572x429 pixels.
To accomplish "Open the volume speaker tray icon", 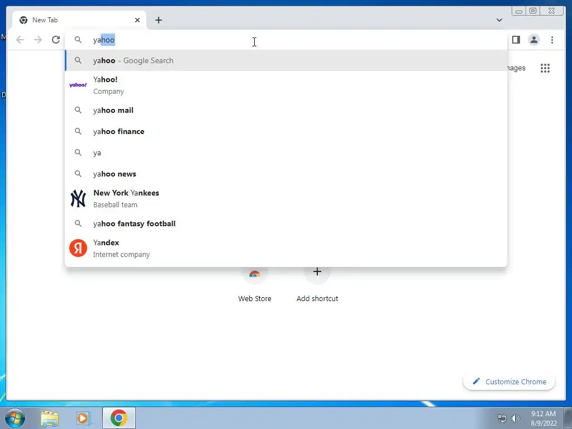I will click(516, 418).
